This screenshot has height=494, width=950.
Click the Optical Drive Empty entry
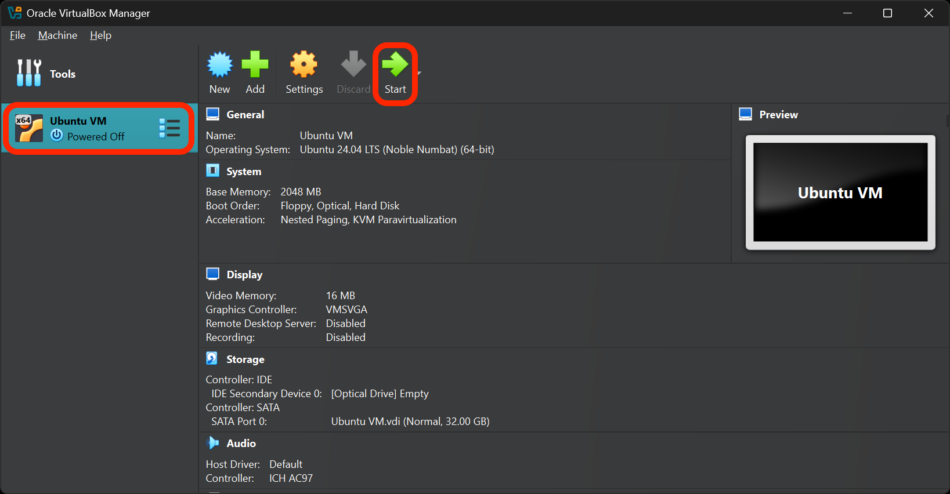coord(380,394)
